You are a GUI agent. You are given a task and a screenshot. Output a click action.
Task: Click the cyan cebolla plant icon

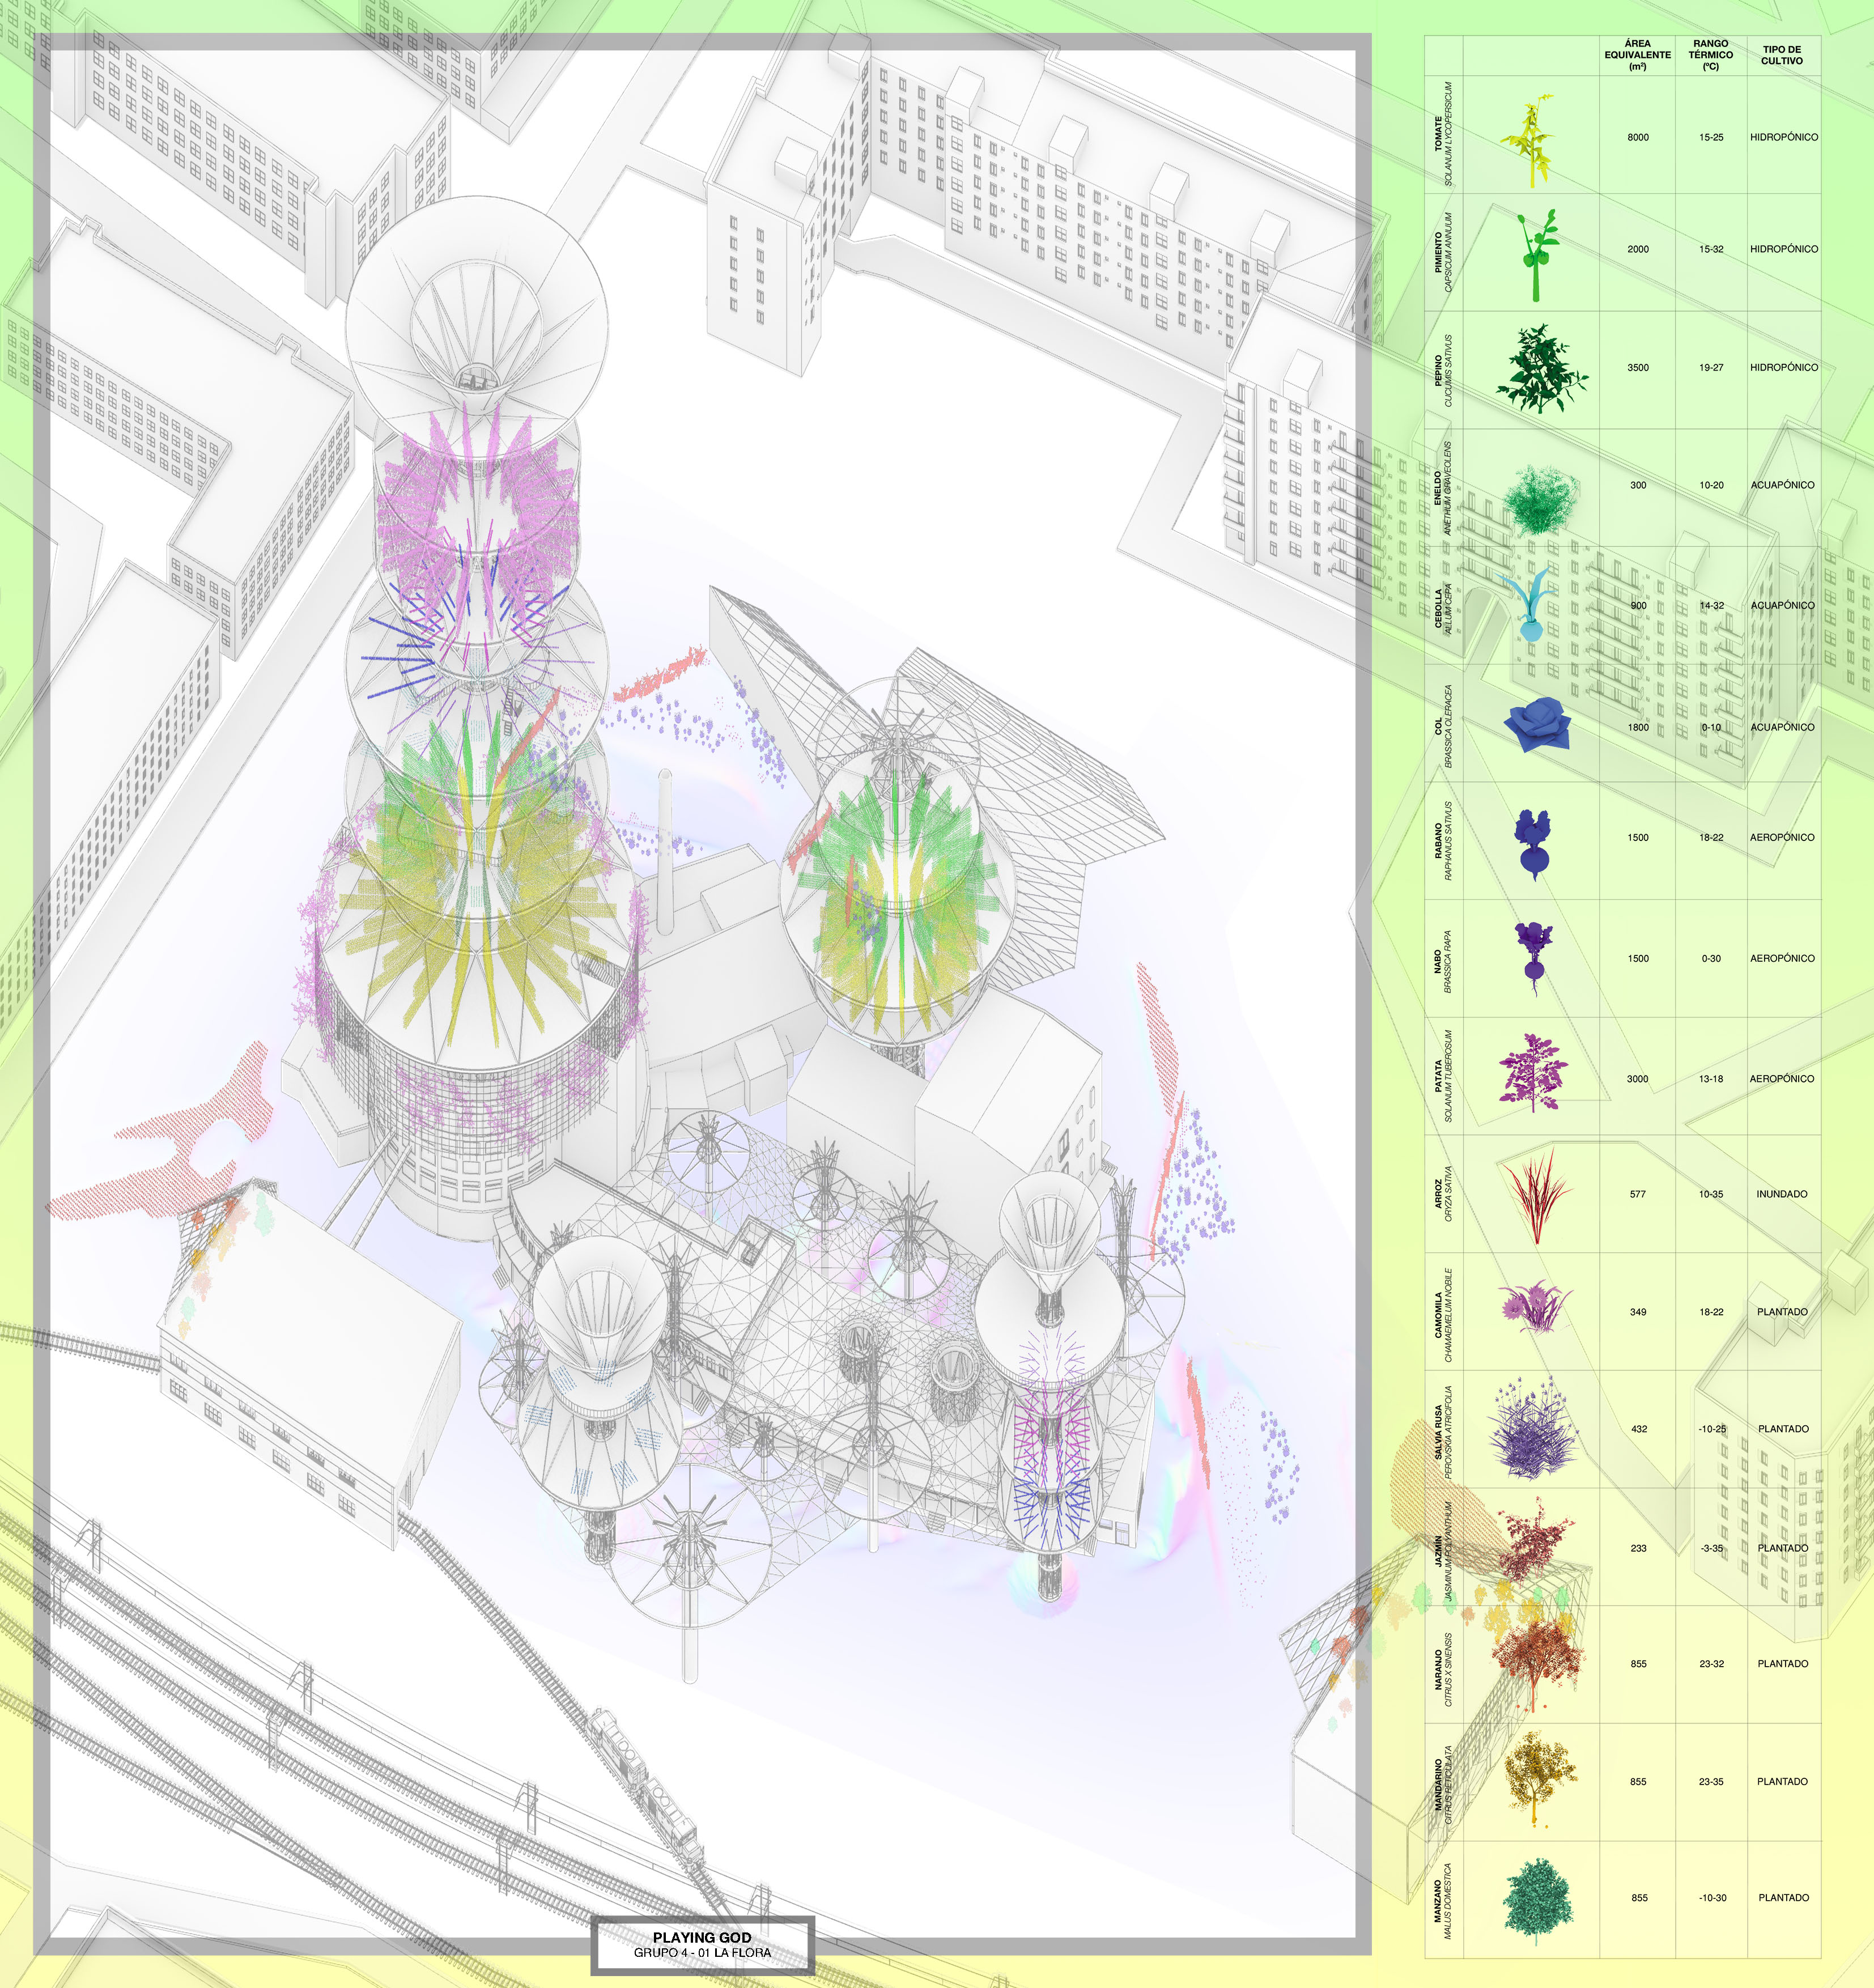click(x=1531, y=607)
